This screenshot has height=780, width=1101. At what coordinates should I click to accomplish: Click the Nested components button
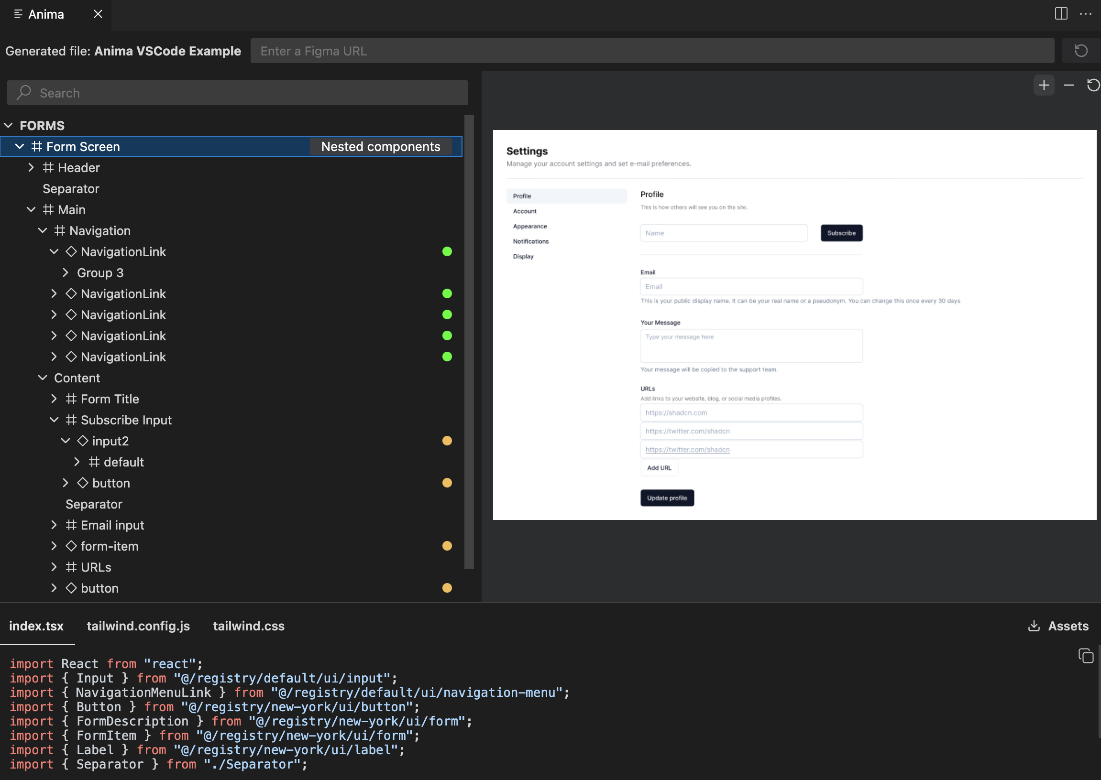click(x=381, y=147)
